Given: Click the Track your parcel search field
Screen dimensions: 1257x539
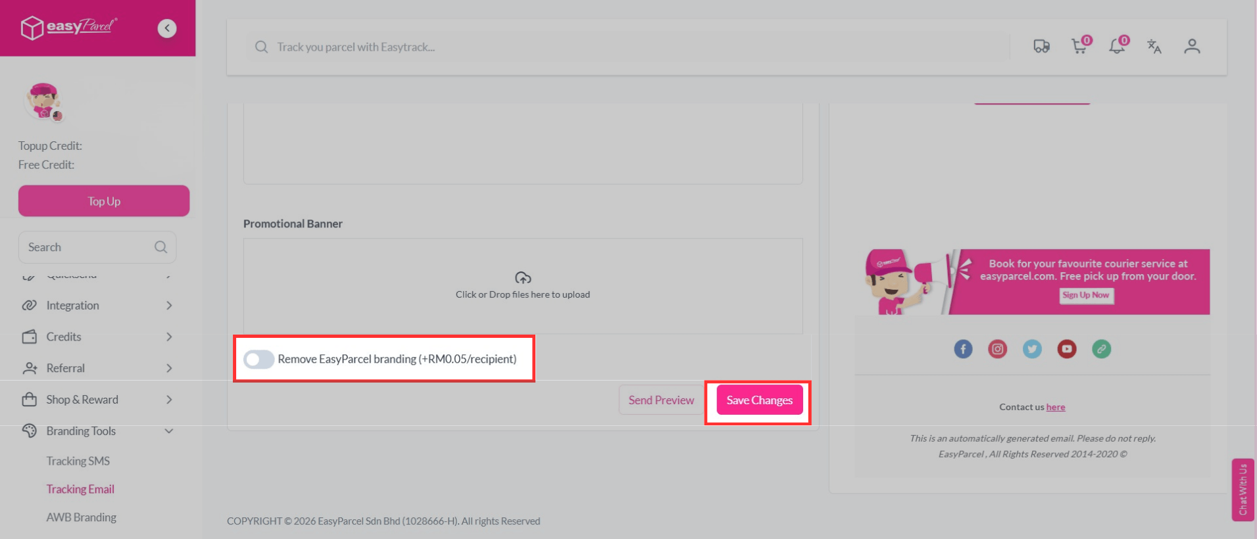Looking at the screenshot, I should [x=628, y=47].
